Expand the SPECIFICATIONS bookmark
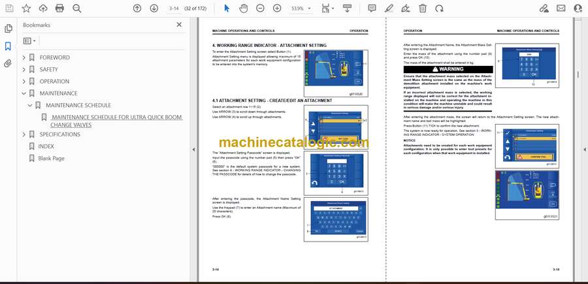The height and width of the screenshot is (284, 588). tap(24, 134)
